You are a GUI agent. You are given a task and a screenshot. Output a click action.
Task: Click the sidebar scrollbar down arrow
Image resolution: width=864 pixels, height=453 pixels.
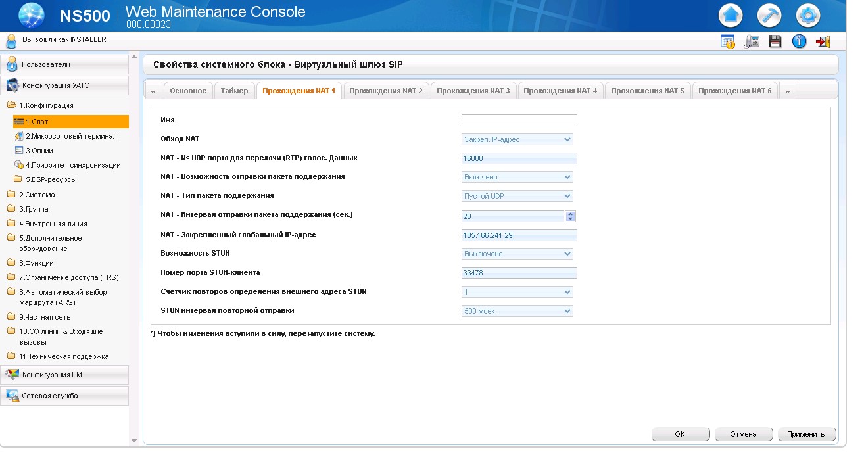[x=134, y=441]
